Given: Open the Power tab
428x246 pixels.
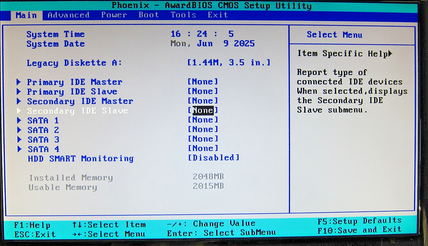Looking at the screenshot, I should pos(114,15).
